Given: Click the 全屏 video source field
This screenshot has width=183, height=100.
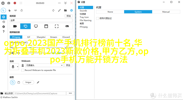Looking at the screenshot, I should click(x=41, y=20).
